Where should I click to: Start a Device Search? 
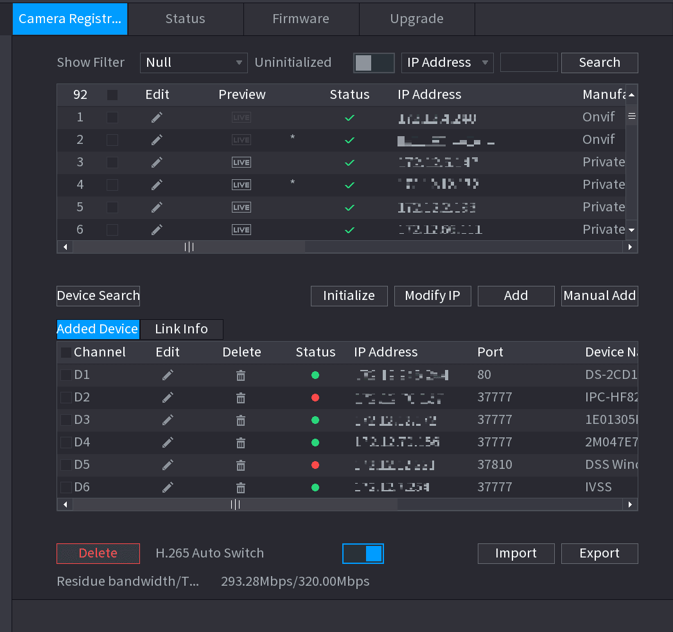[98, 296]
